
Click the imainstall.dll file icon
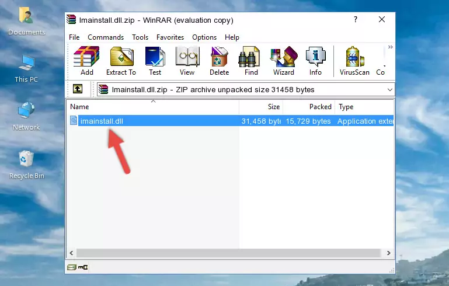(74, 120)
